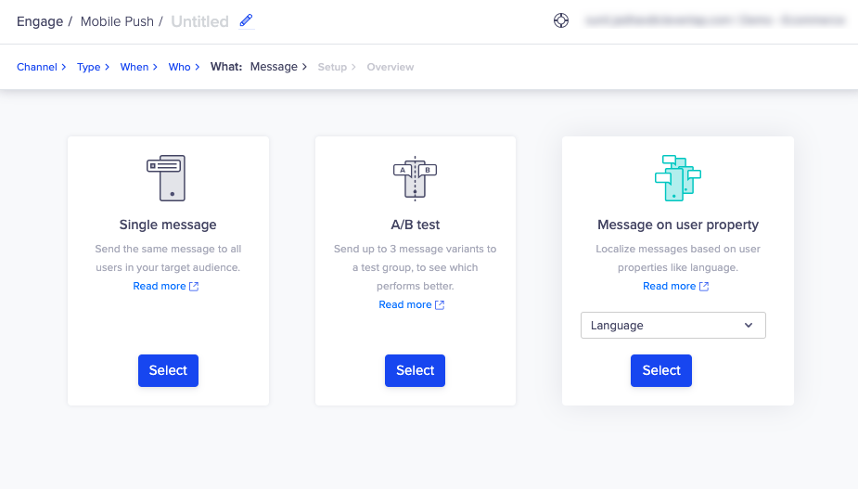This screenshot has width=858, height=489.
Task: Go to the Channel step
Action: point(37,67)
